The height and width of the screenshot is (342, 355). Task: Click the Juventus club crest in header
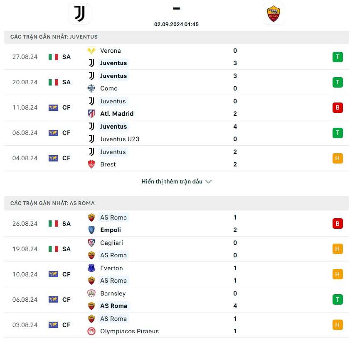[79, 14]
